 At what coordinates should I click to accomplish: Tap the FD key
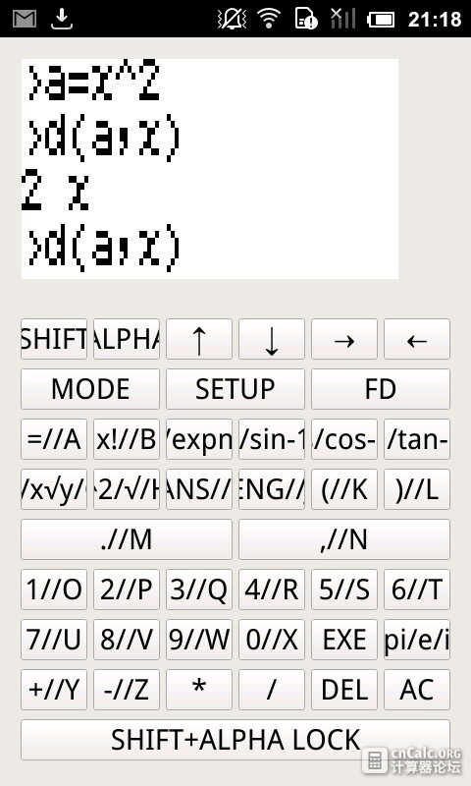[x=381, y=389]
